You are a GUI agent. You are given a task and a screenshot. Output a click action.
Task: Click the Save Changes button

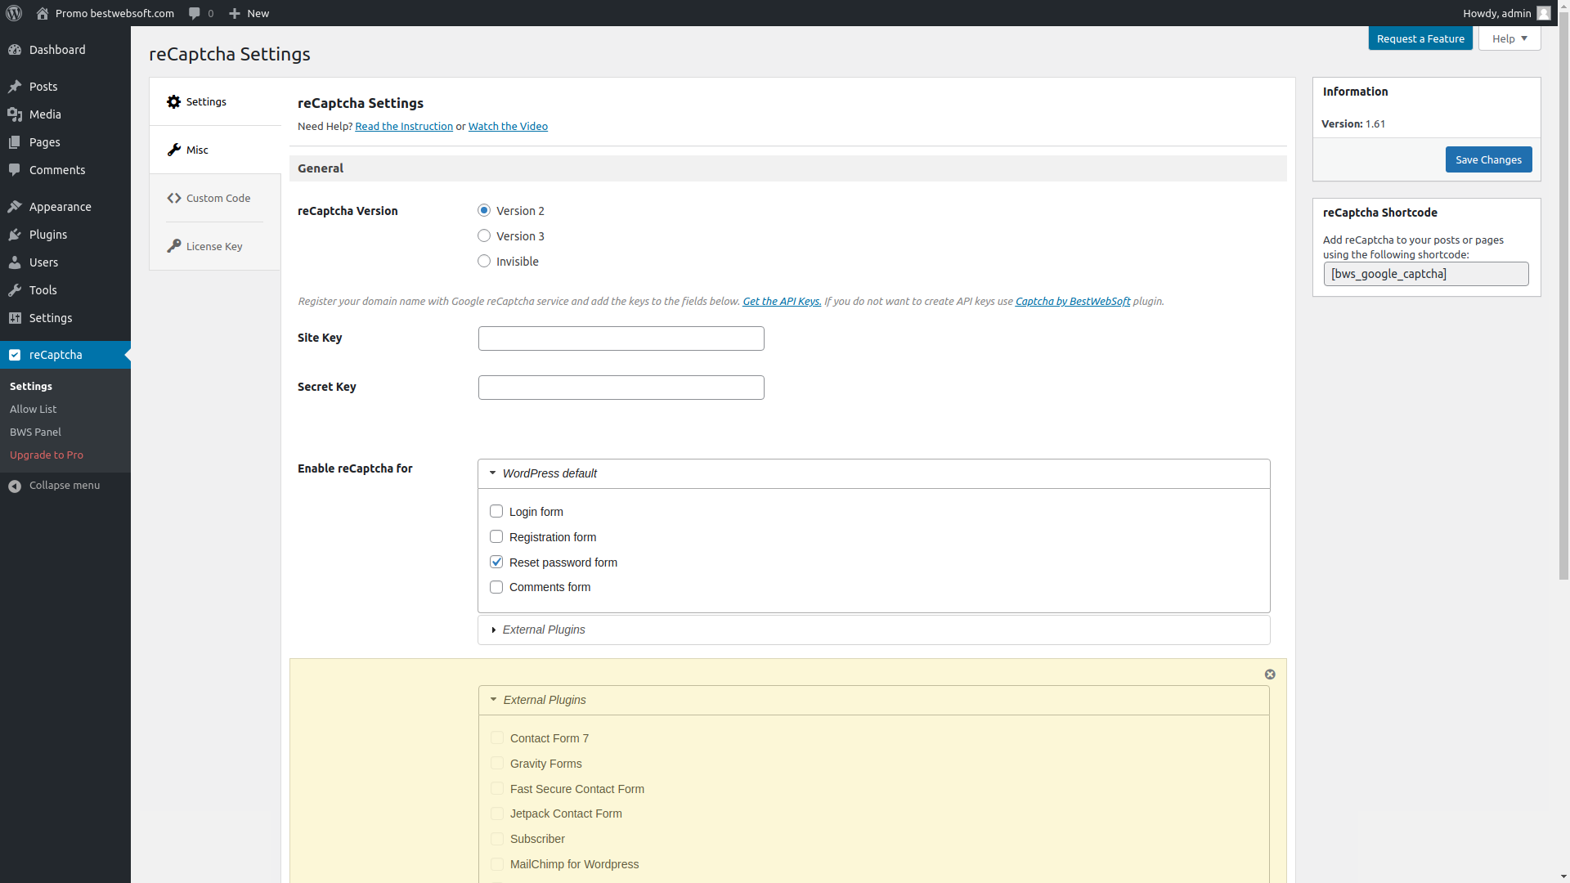(x=1487, y=159)
